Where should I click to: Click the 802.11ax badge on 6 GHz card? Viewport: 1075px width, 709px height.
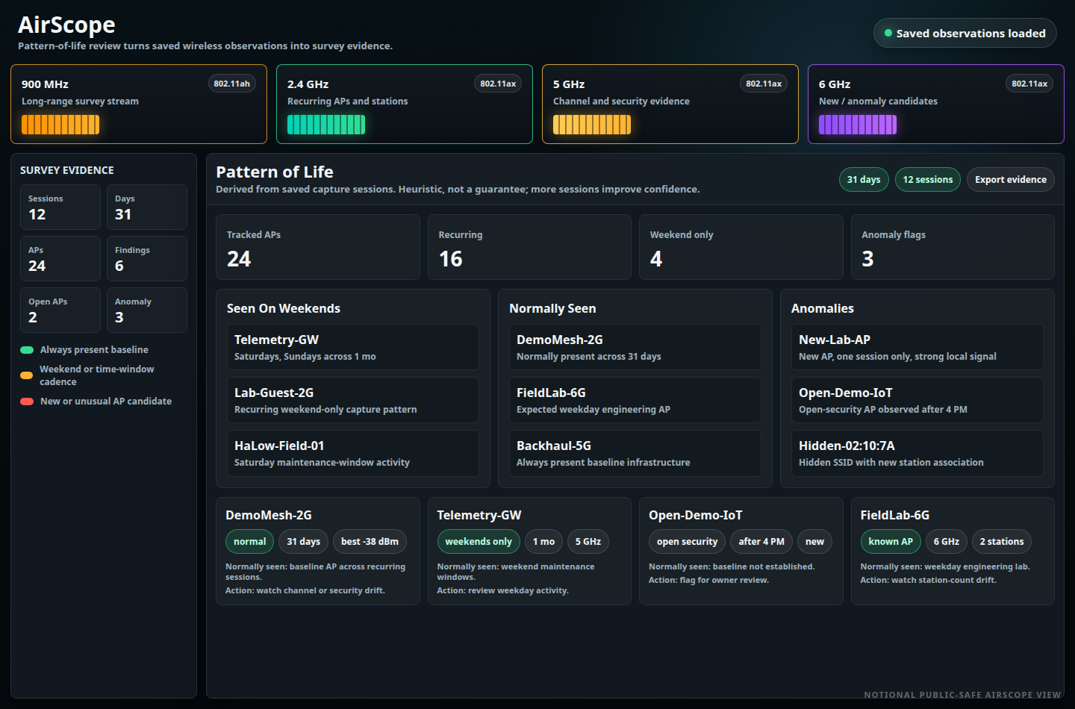[x=1029, y=84]
